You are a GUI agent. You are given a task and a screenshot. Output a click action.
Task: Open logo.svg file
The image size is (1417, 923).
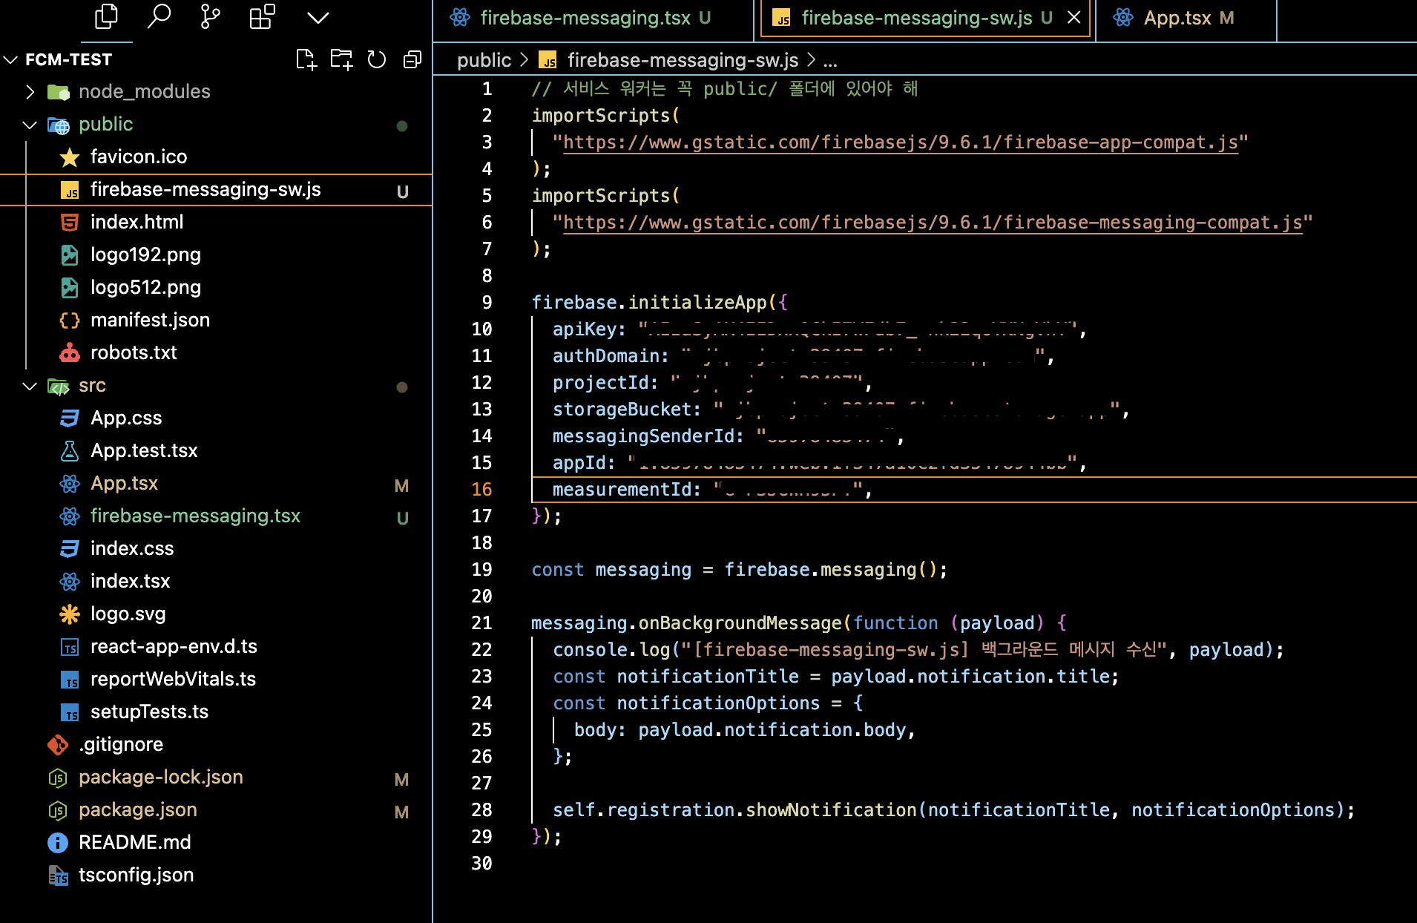[x=128, y=614]
